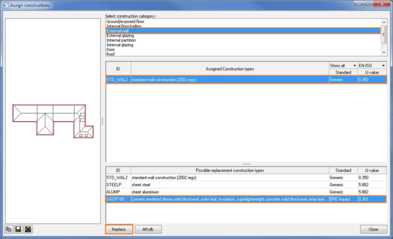Click the APcdb button
The image size is (393, 239).
pos(148,229)
